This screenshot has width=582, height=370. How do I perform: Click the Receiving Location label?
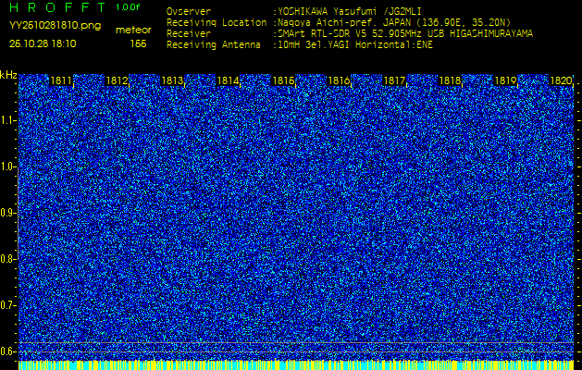point(217,22)
